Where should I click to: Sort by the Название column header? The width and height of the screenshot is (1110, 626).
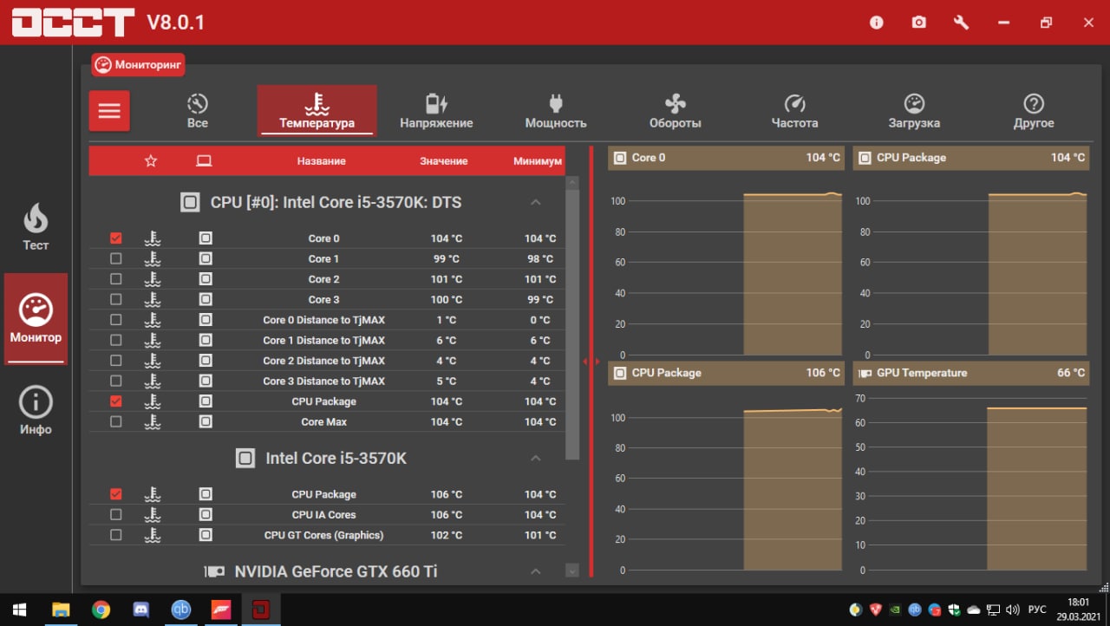321,161
